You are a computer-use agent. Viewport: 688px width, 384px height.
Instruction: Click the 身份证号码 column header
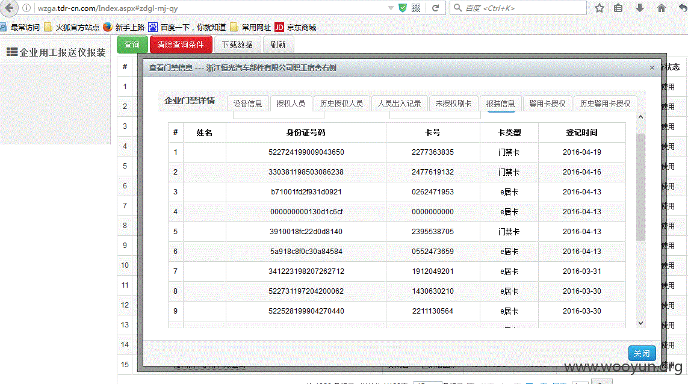coord(306,132)
